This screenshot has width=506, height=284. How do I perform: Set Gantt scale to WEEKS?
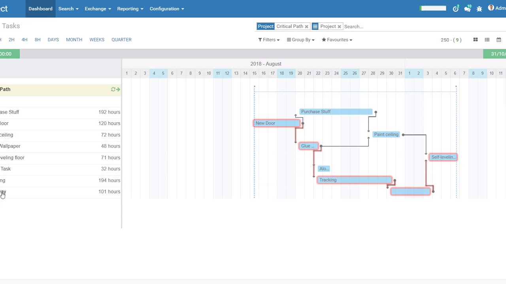97,40
